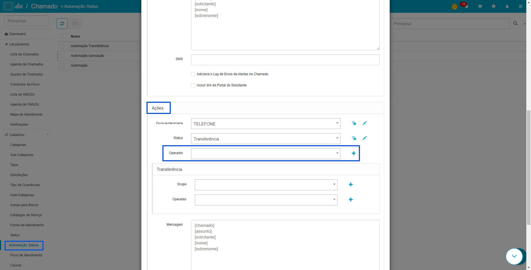Open the Automação Aprovação record

(x=87, y=56)
